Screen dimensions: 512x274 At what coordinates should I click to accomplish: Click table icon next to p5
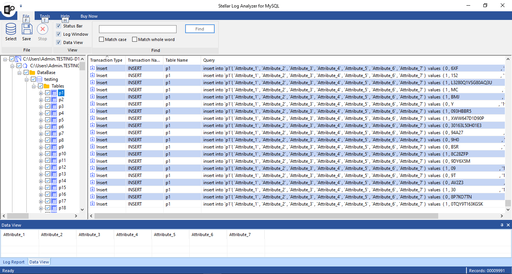[x=54, y=120]
